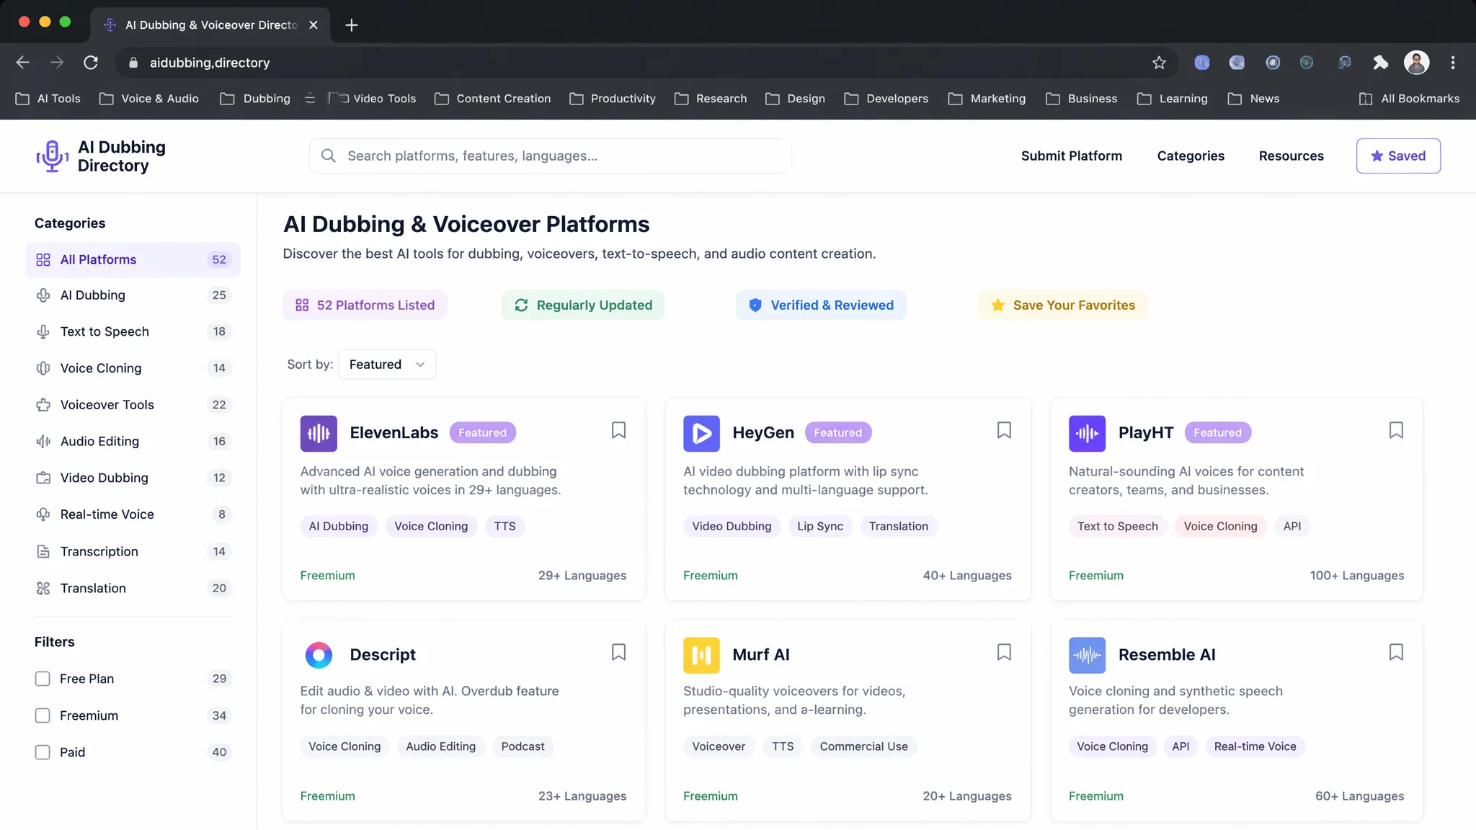Select the AI Dubbing category
Viewport: 1476px width, 830px height.
point(133,295)
